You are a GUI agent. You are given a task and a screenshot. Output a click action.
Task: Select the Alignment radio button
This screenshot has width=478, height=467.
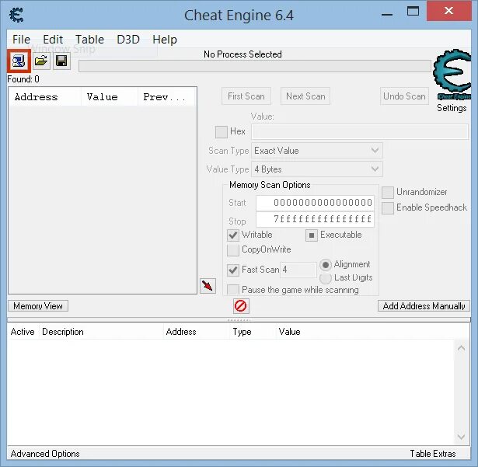pos(325,265)
